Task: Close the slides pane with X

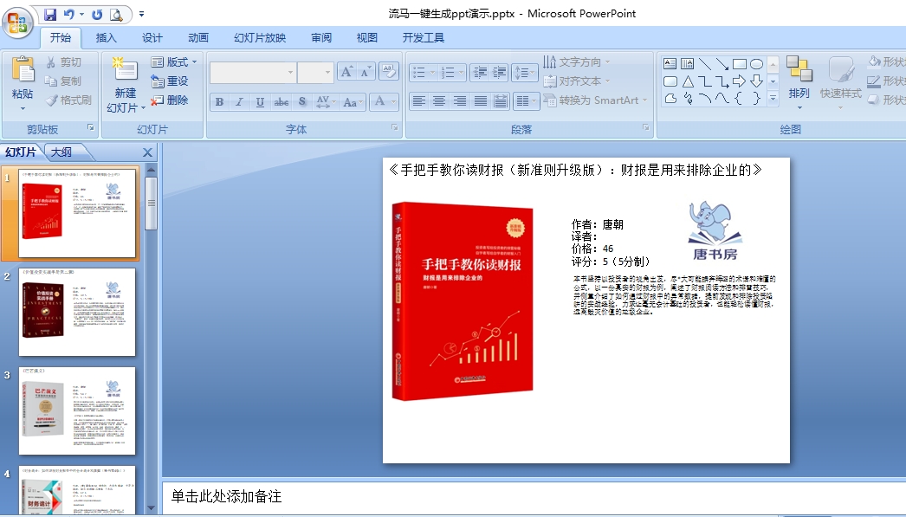Action: point(147,152)
